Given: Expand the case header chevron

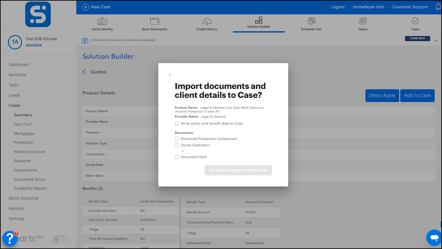Looking at the screenshot, I should click(x=437, y=40).
